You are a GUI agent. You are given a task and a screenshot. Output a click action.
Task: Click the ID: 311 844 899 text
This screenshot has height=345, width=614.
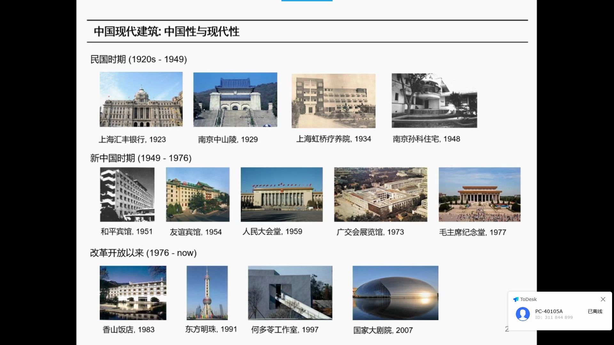pos(554,317)
